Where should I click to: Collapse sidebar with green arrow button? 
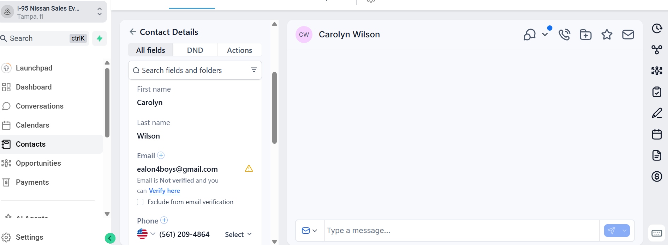(110, 238)
